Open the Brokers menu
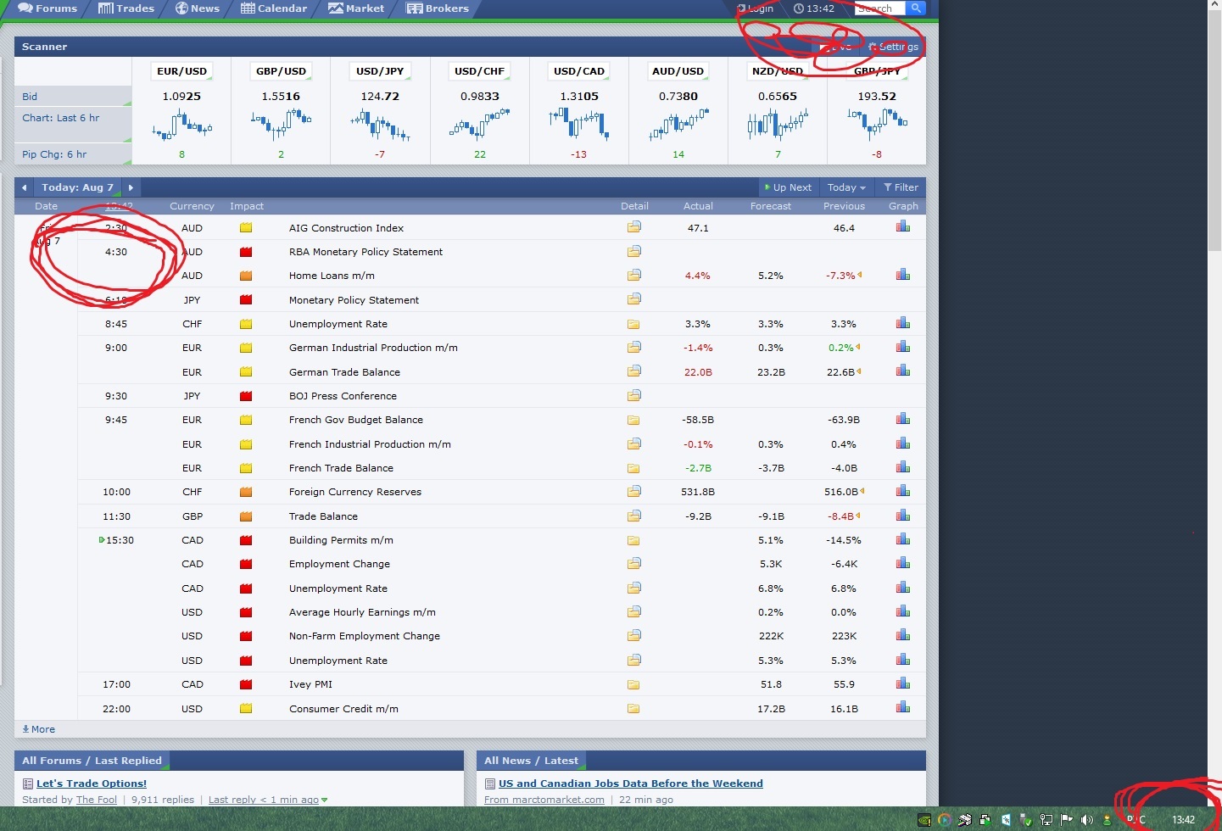1222x831 pixels. [x=438, y=8]
